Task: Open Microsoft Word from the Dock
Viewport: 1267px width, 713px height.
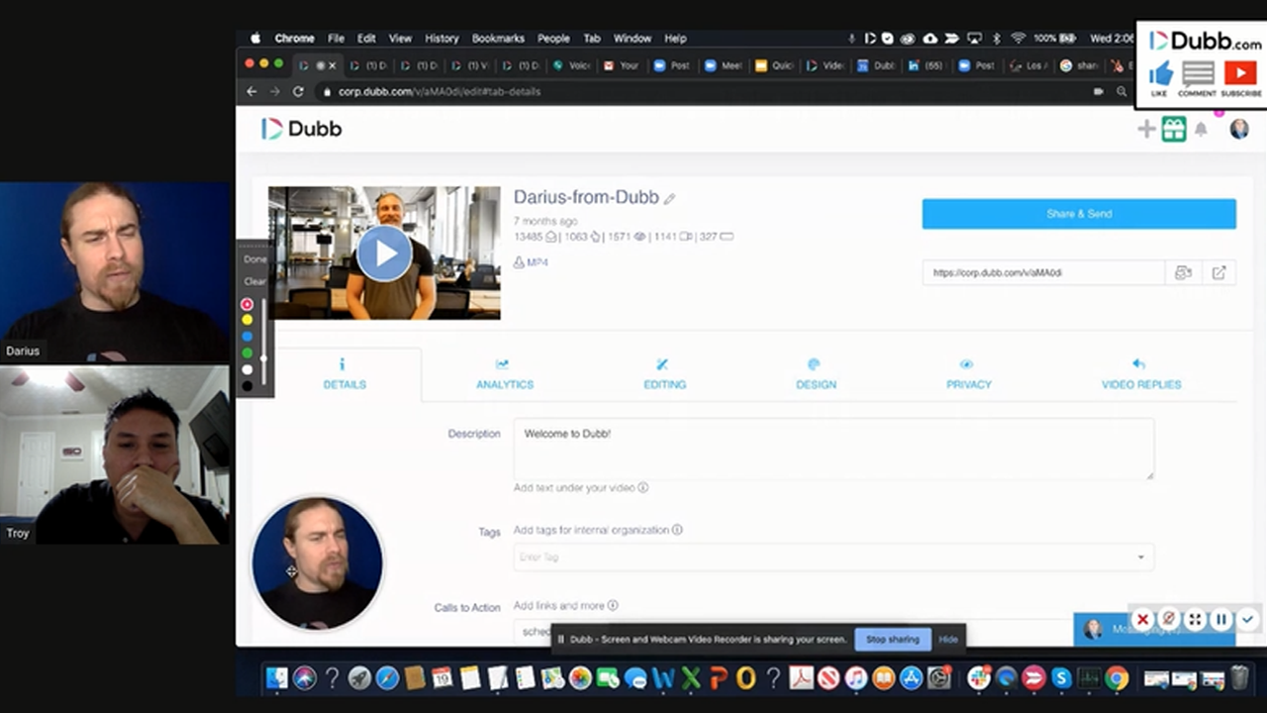Action: [663, 677]
